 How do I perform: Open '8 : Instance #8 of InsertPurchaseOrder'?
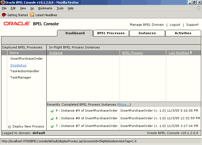click(x=87, y=118)
